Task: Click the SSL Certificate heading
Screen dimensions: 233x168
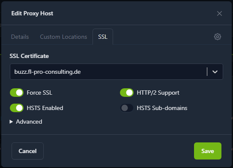Action: pyautogui.click(x=29, y=56)
